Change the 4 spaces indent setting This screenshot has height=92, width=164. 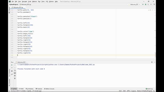point(134,91)
